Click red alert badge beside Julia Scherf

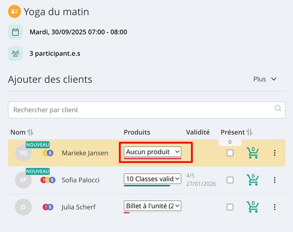pos(45,207)
